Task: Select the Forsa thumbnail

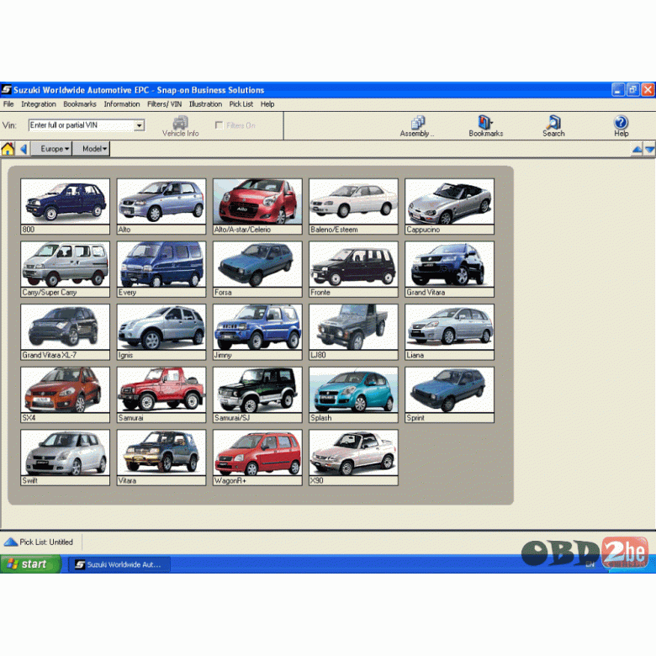Action: tap(257, 269)
